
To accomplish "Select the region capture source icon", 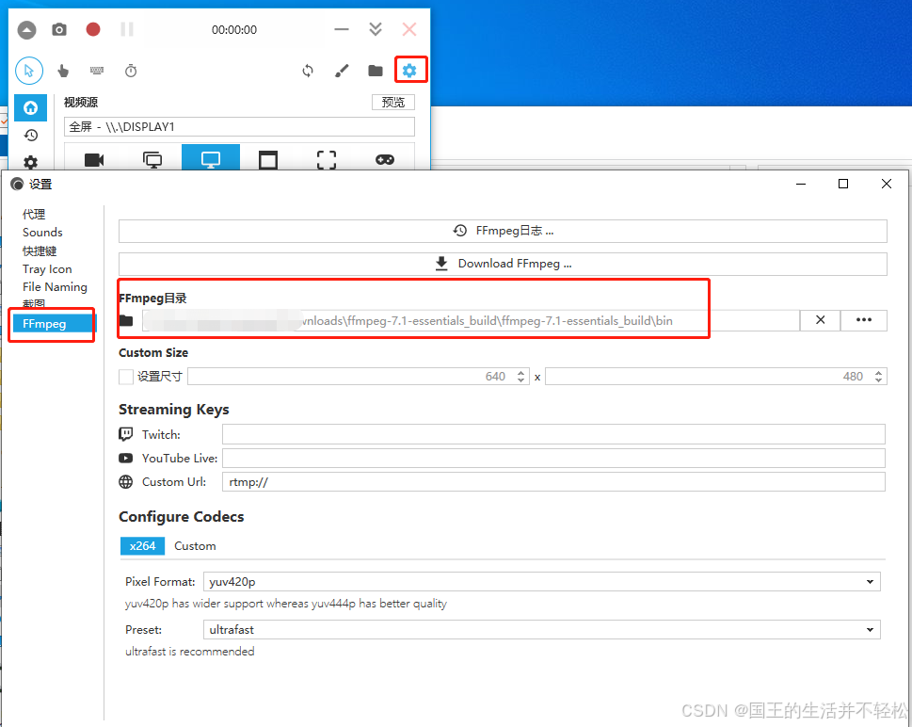I will coord(327,159).
